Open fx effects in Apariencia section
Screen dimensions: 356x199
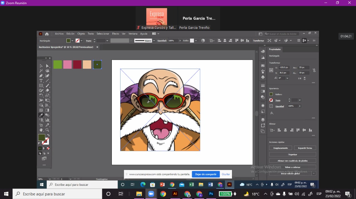(272, 113)
